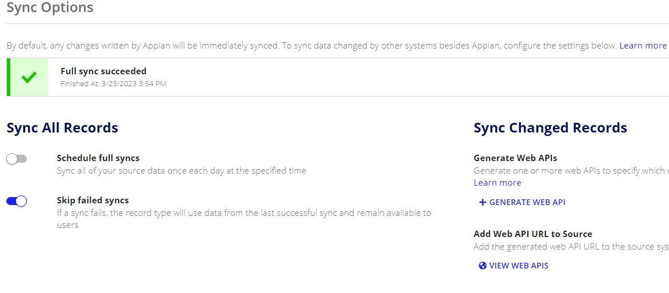
Task: Open the Learn more link in top description
Action: click(643, 46)
